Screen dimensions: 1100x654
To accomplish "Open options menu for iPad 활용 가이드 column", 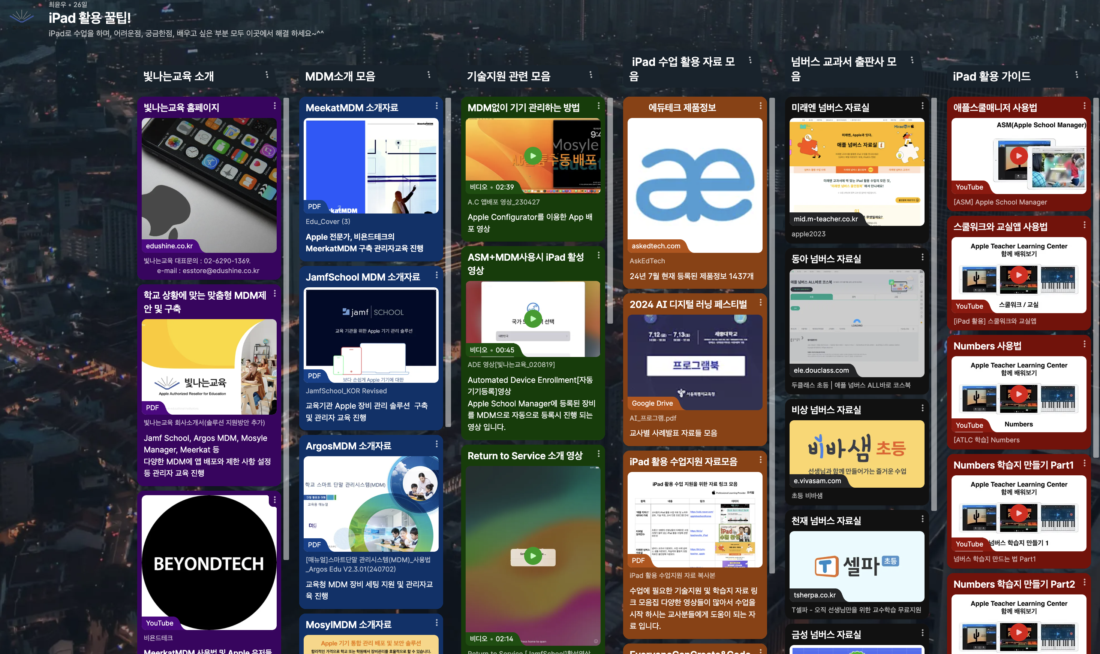I will coord(1077,75).
